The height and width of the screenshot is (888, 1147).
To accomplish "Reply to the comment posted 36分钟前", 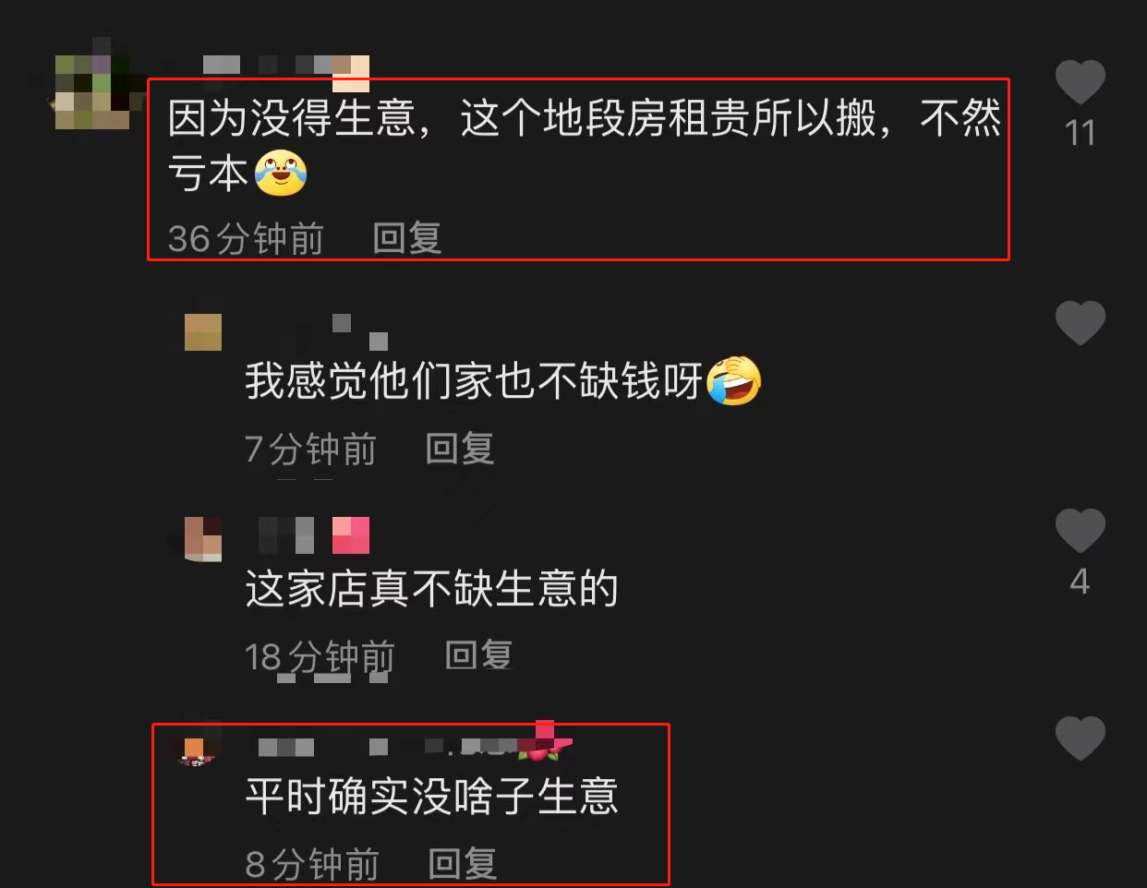I will pos(407,238).
